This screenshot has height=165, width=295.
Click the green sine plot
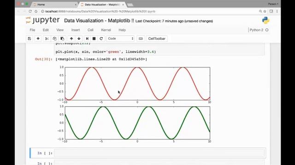[137, 123]
